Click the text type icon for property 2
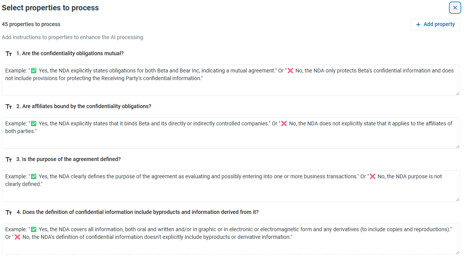 click(9, 107)
